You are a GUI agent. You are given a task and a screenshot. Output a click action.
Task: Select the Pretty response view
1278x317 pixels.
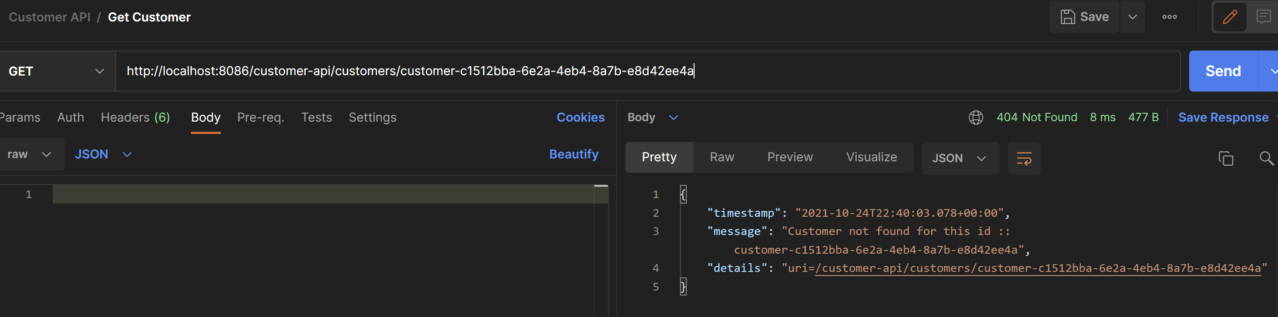tap(659, 157)
